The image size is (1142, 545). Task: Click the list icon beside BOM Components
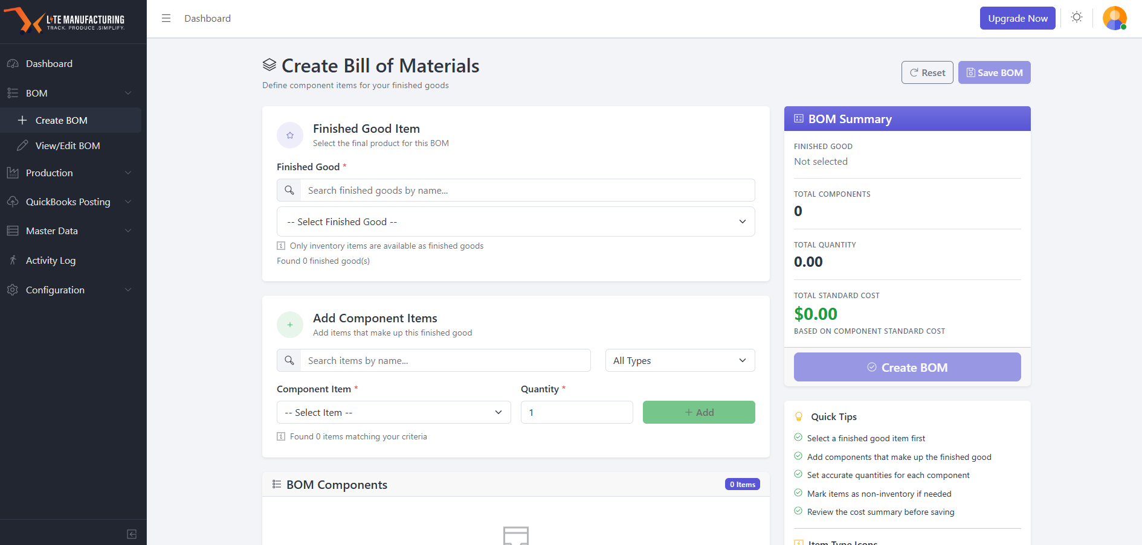pos(277,484)
